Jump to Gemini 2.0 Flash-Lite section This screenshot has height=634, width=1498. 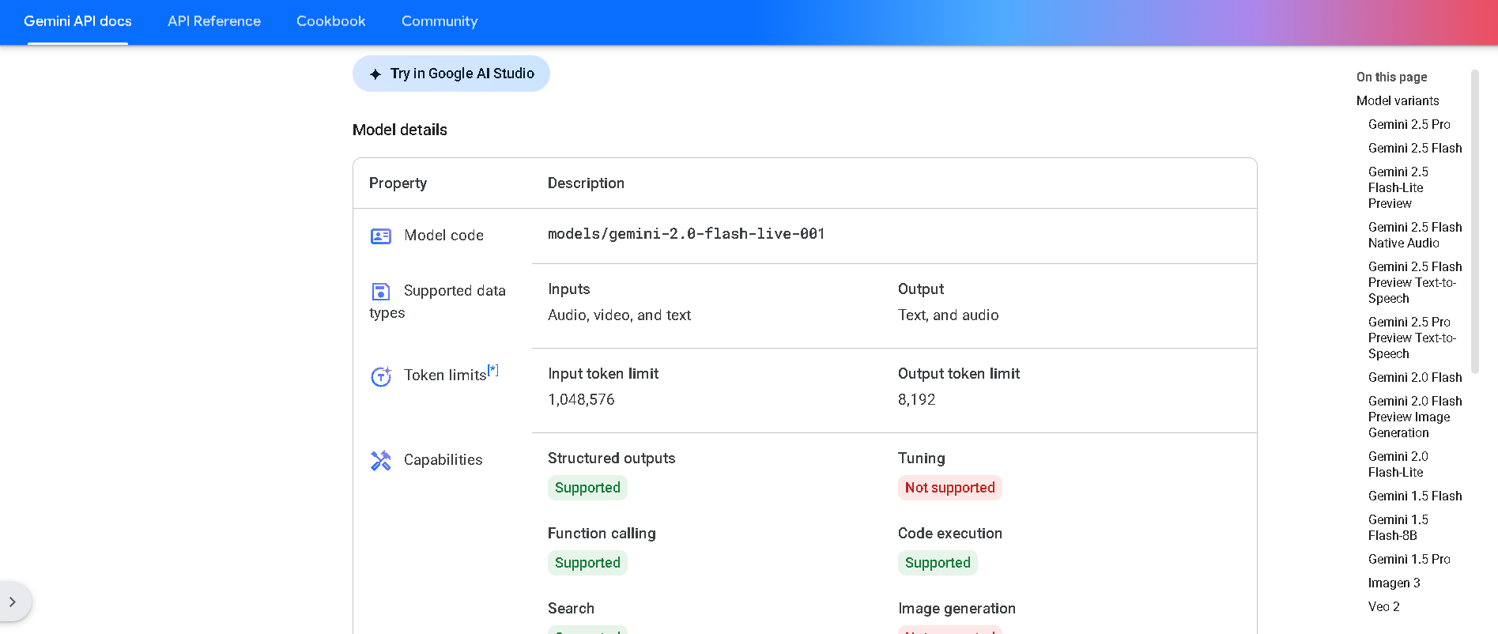click(1398, 464)
